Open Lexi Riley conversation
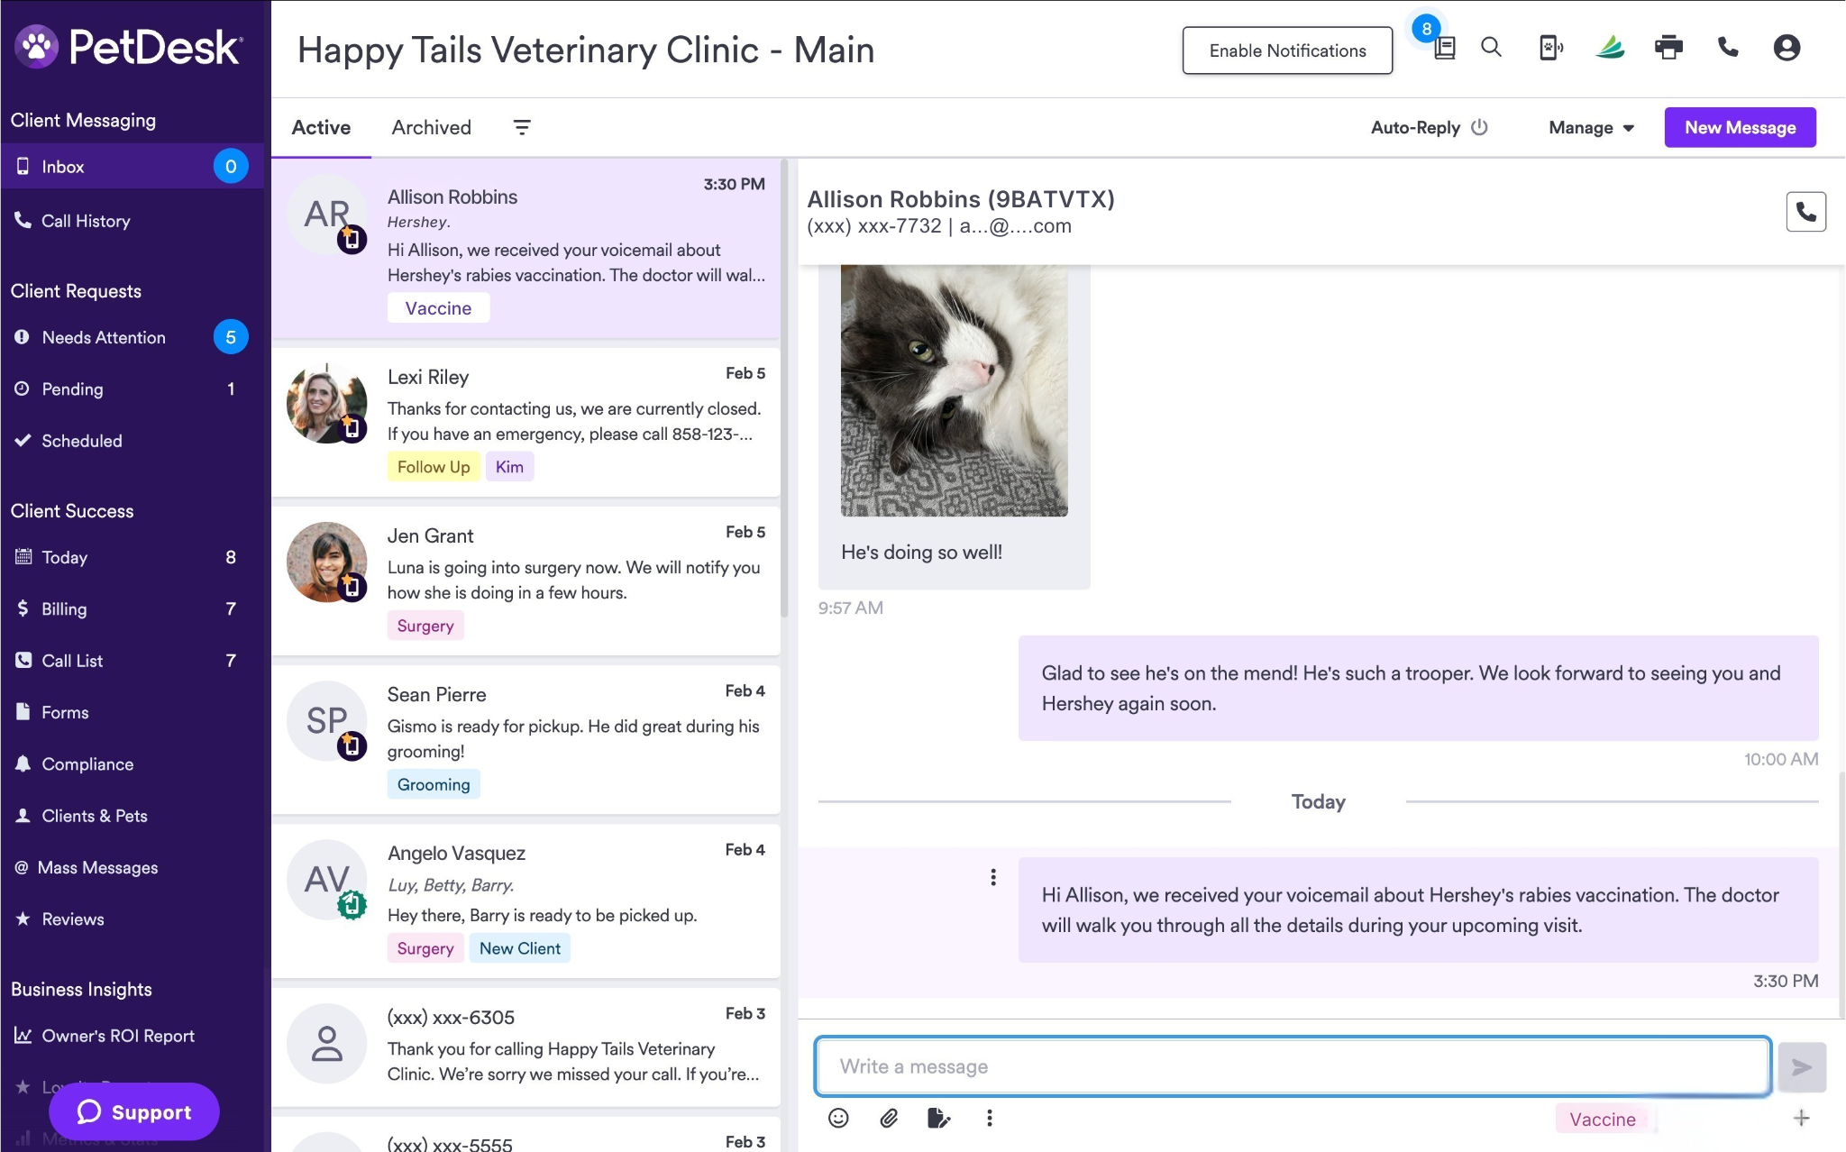 pyautogui.click(x=526, y=422)
